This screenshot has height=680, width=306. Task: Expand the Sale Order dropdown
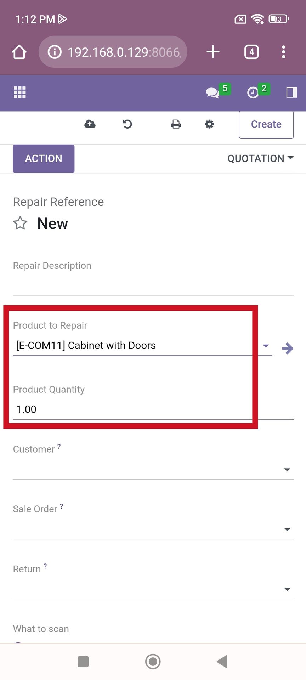click(287, 529)
